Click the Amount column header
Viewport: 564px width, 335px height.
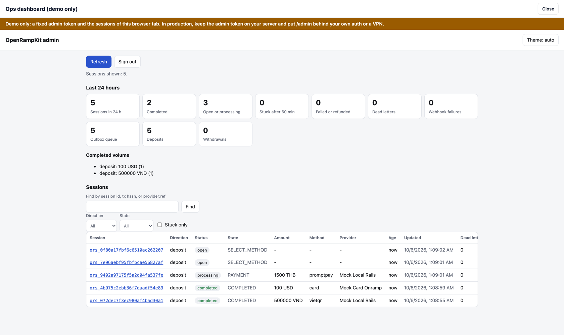282,238
